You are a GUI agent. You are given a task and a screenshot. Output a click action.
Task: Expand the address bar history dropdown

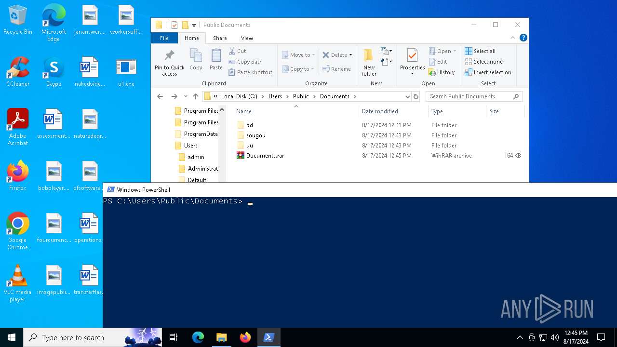pyautogui.click(x=407, y=96)
